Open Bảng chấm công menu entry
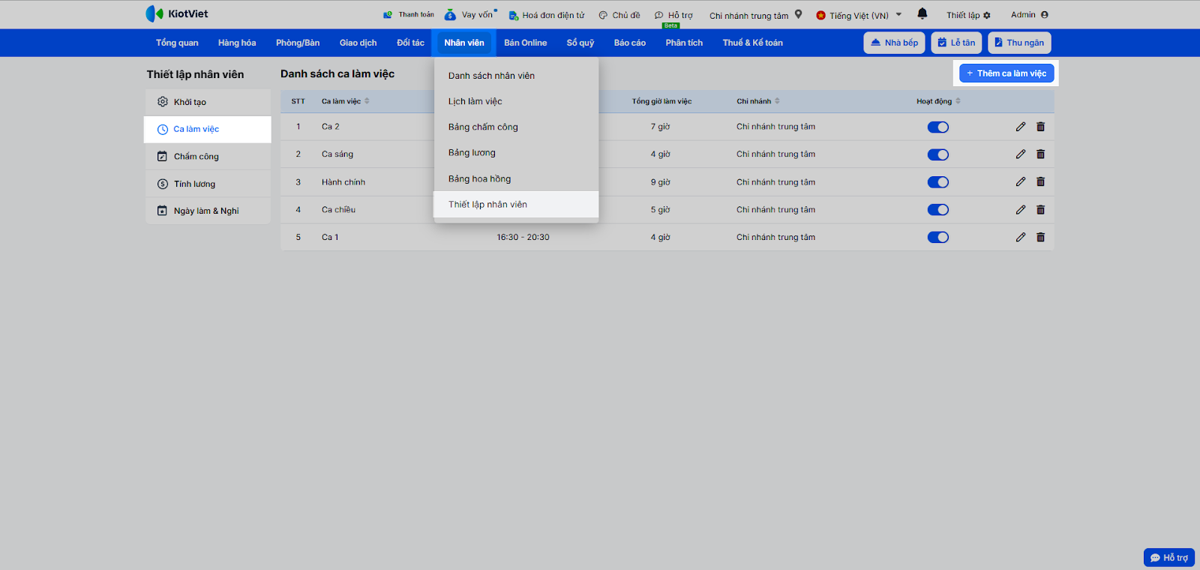Image resolution: width=1200 pixels, height=570 pixels. 516,127
